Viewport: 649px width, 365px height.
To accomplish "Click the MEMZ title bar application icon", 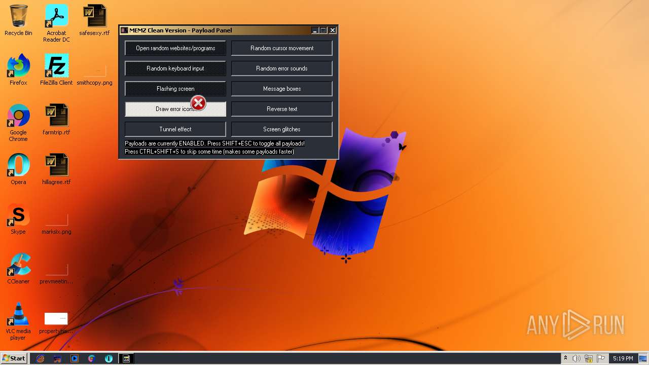I will point(124,30).
